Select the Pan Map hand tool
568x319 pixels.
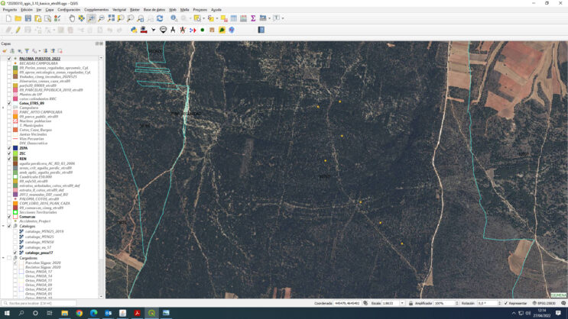click(72, 18)
